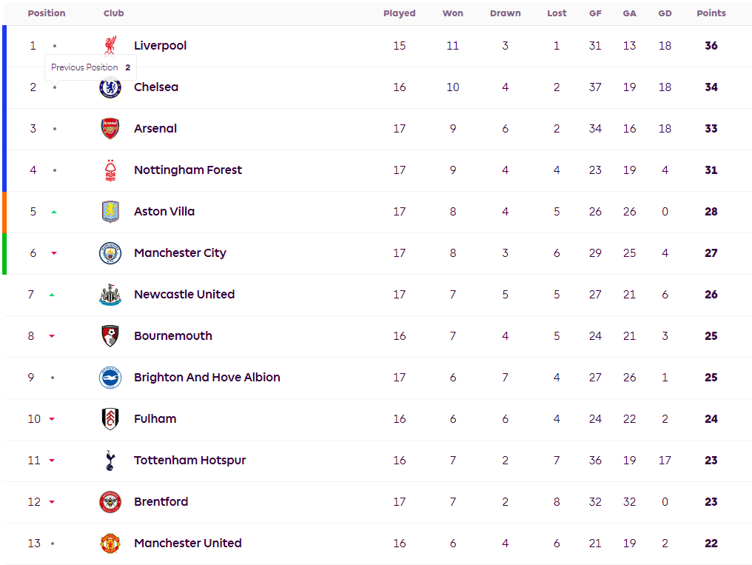Screen dimensions: 752x565
Task: Click the Liverpool club crest
Action: pos(110,45)
